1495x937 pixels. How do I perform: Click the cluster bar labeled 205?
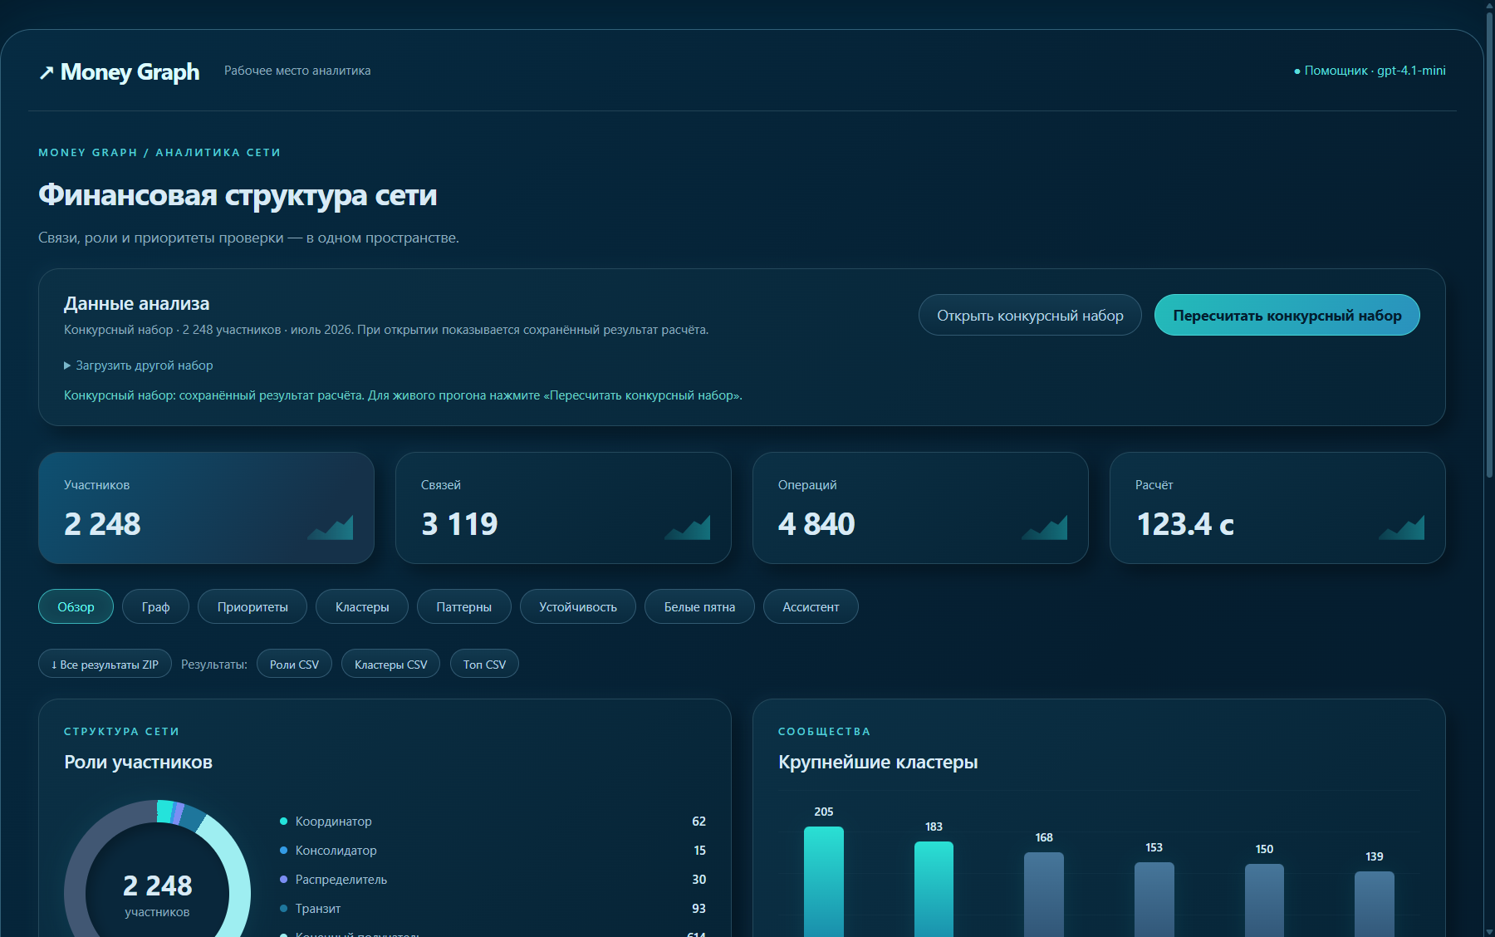pos(824,881)
